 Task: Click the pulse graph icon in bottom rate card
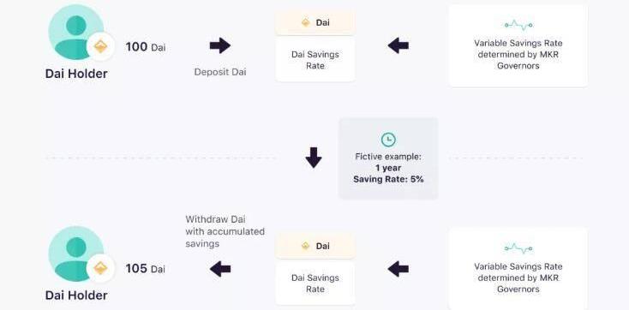pos(518,248)
